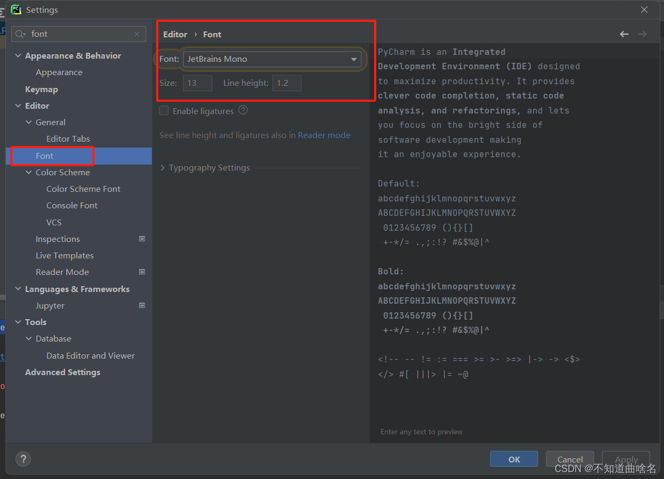Image resolution: width=664 pixels, height=479 pixels.
Task: Collapse the Color Scheme tree node
Action: (29, 173)
